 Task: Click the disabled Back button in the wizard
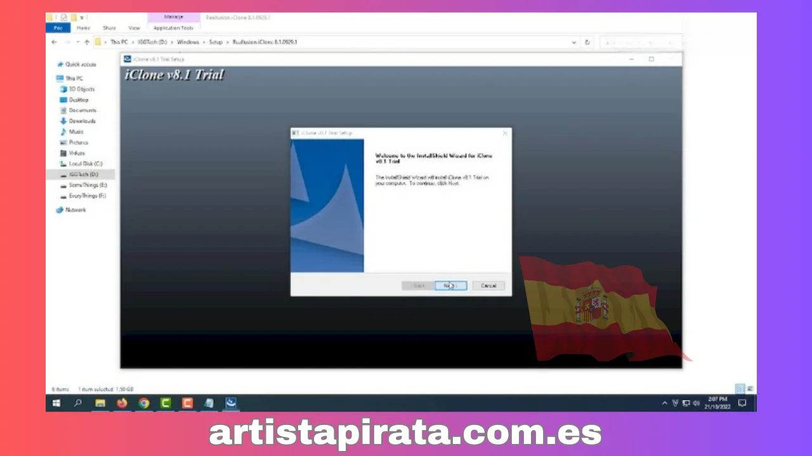coord(418,286)
